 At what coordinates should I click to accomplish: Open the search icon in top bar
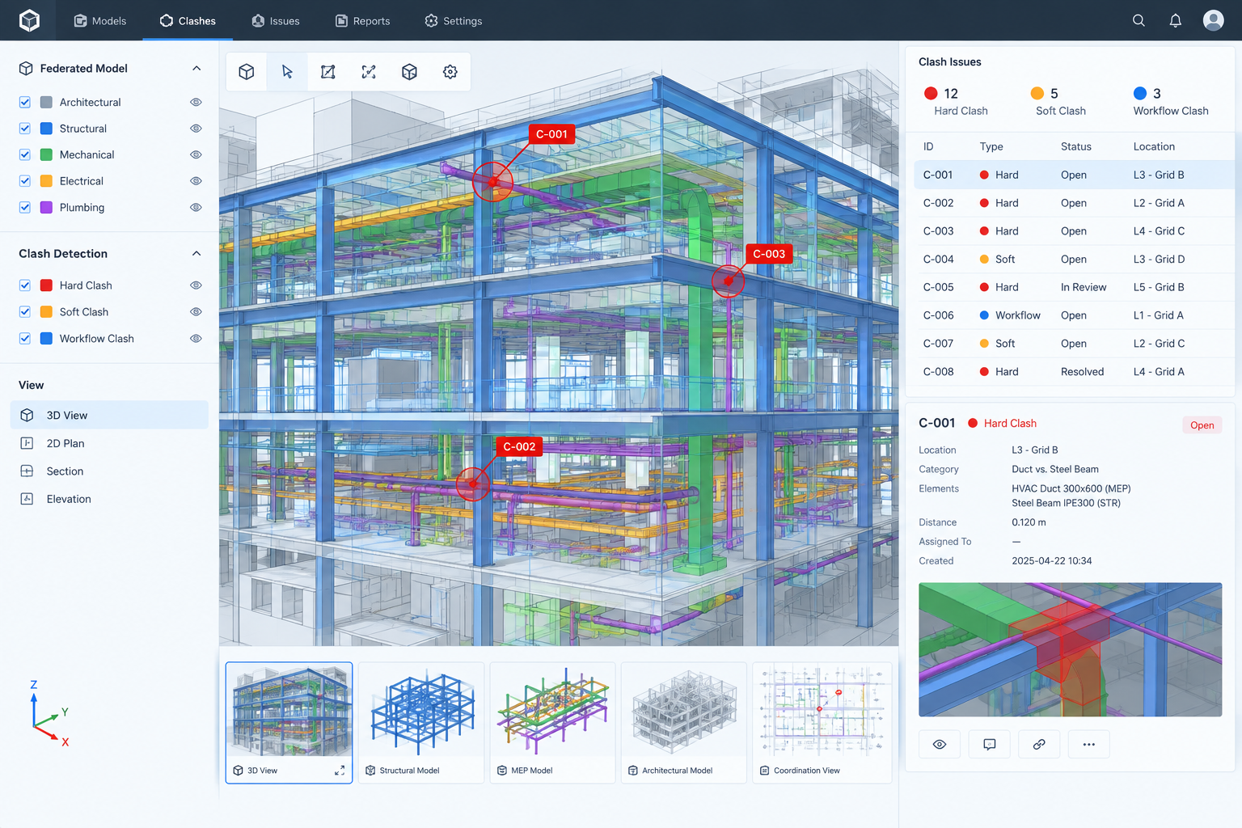1138,21
